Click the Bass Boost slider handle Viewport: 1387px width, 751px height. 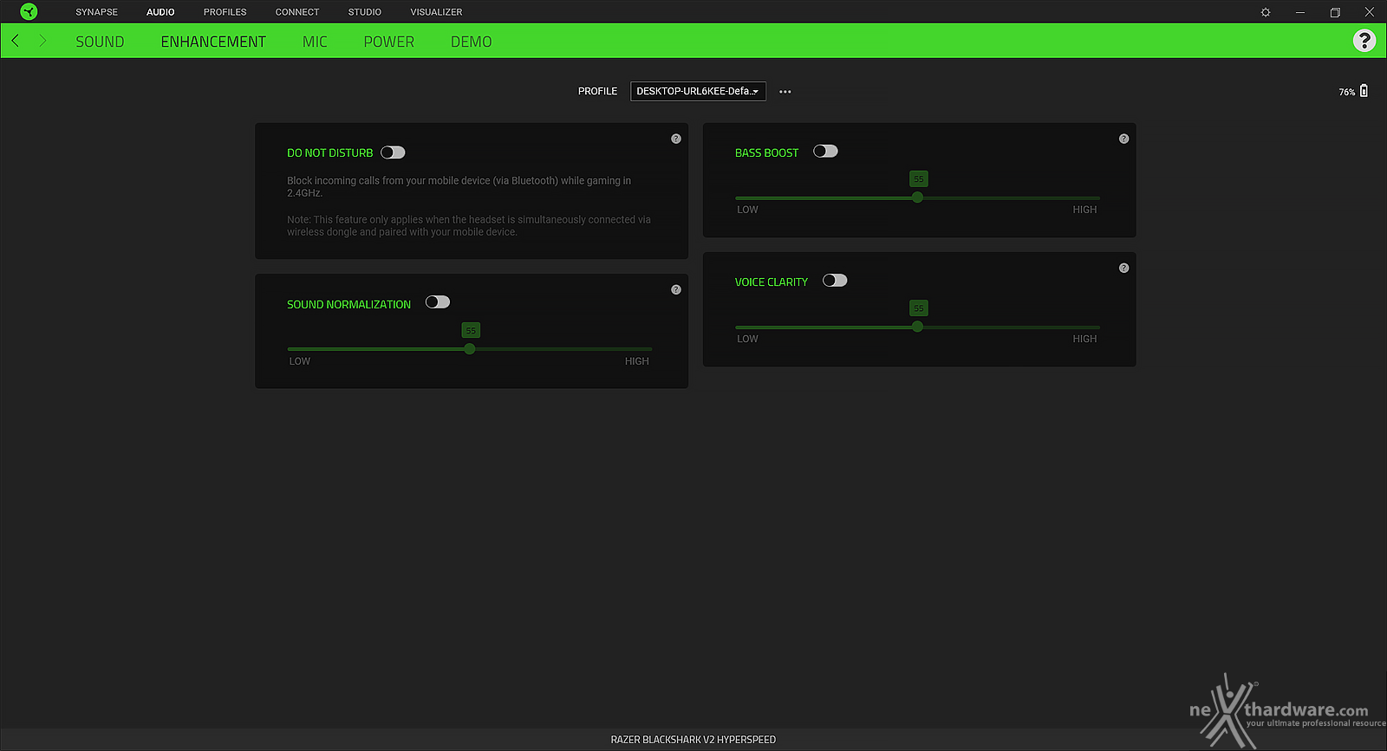coord(918,197)
